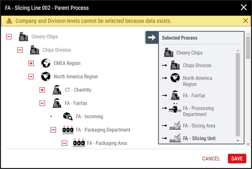Cancel the parent process dialog
Image resolution: width=252 pixels, height=169 pixels.
pyautogui.click(x=211, y=159)
